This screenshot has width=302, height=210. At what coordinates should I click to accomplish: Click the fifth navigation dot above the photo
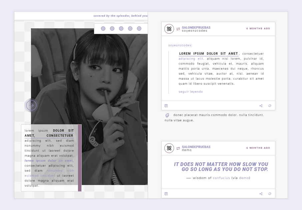139,29
